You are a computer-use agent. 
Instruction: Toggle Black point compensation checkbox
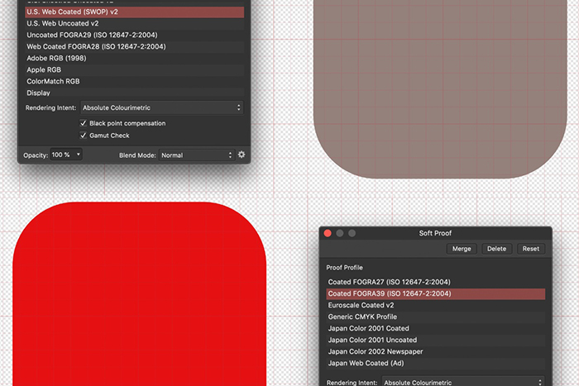click(x=84, y=123)
